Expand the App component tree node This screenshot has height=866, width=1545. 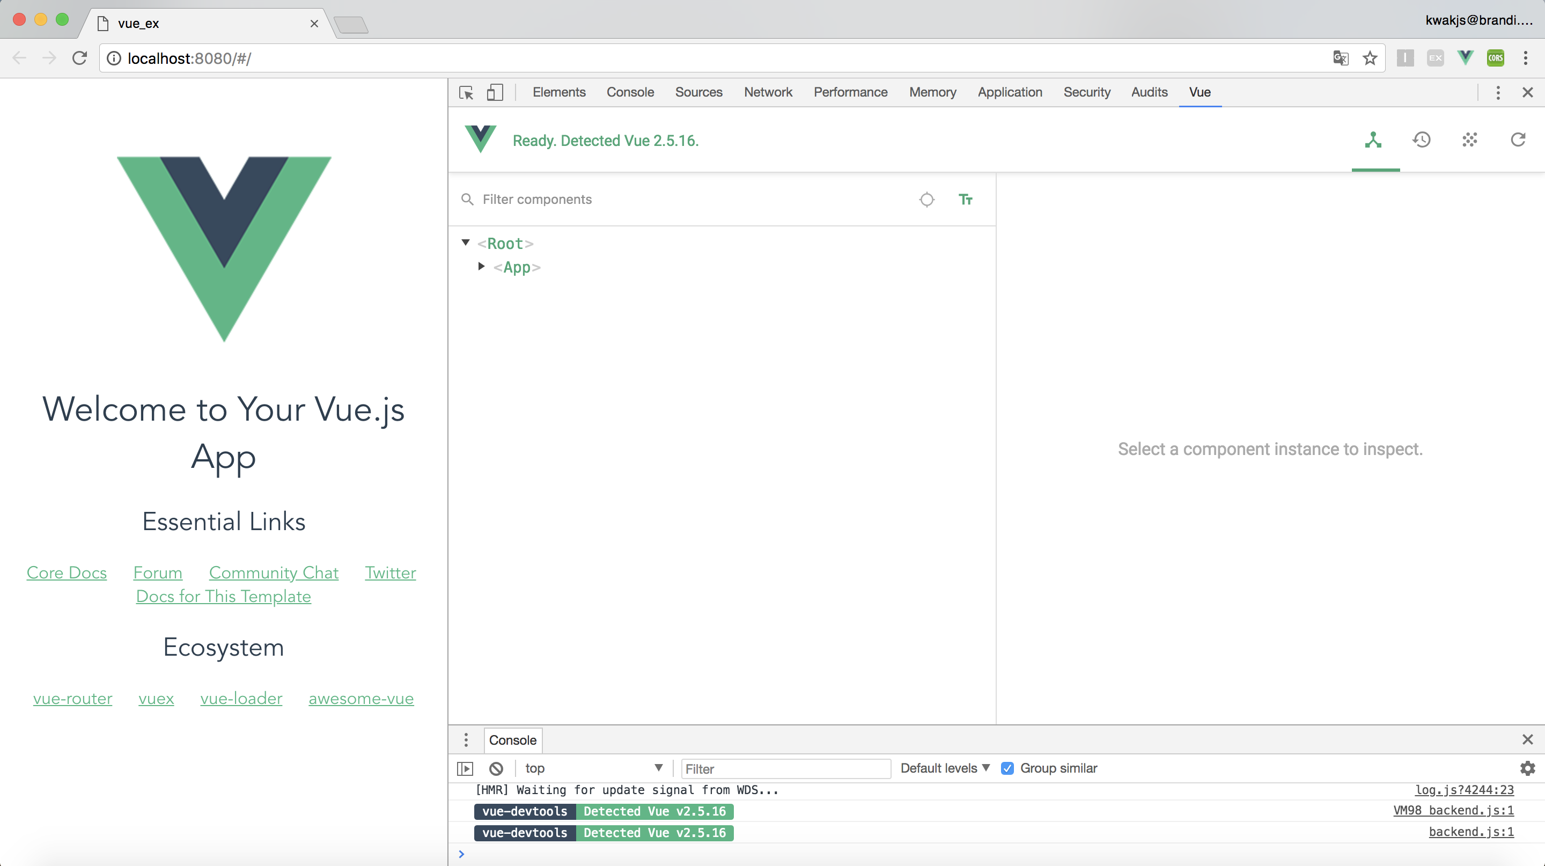481,266
